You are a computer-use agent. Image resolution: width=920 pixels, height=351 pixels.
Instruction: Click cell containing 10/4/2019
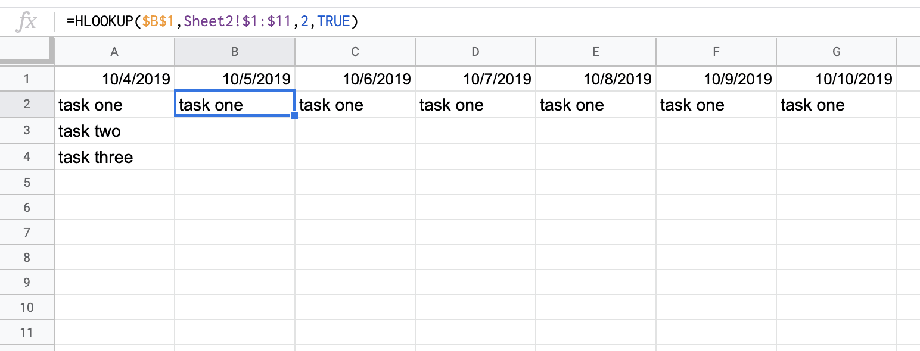pyautogui.click(x=114, y=79)
